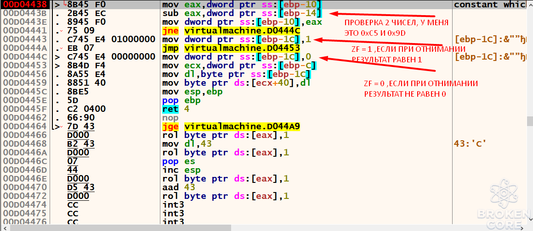Screen dimensions: 533x231
Task: Select address 00D04453
Action: pyautogui.click(x=24, y=66)
